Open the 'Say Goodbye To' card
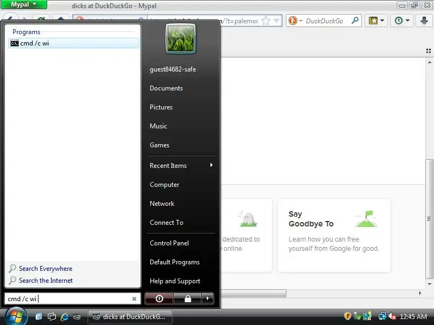The image size is (434, 325). coord(334,235)
